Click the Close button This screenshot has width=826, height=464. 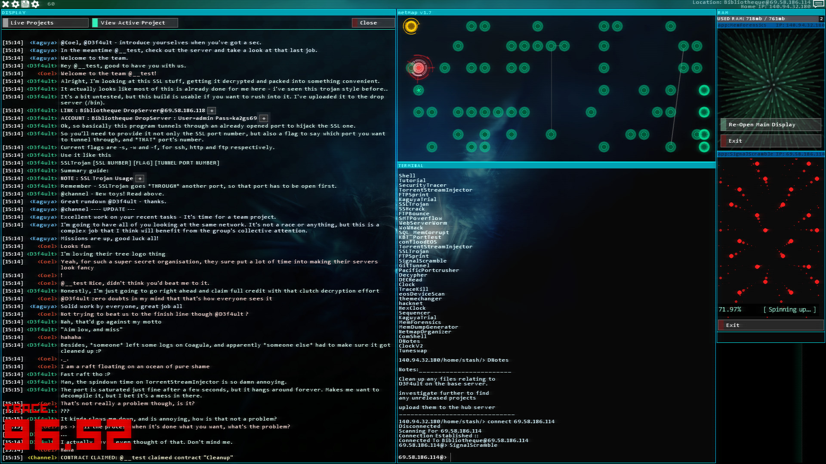coord(368,23)
